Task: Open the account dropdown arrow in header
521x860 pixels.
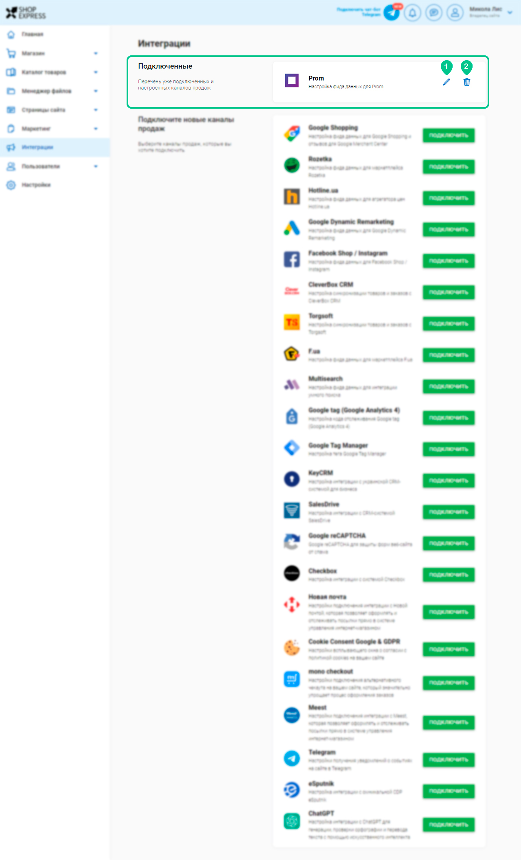Action: (510, 13)
